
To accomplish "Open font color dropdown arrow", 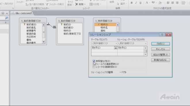I will [149, 3].
